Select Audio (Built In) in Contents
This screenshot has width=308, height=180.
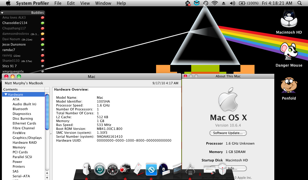click(x=24, y=104)
